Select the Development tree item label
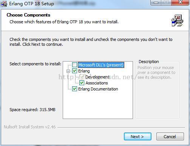This screenshot has width=190, height=146. (x=97, y=77)
